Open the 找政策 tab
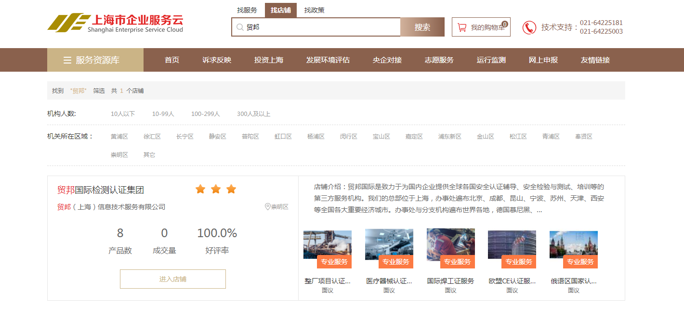Viewport: 684px width, 318px height. 312,9
